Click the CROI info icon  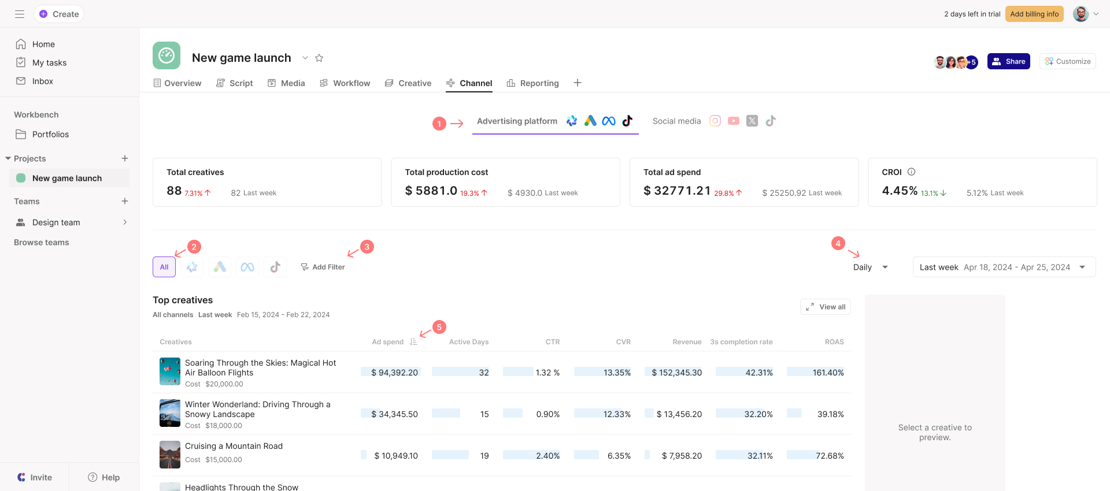912,172
